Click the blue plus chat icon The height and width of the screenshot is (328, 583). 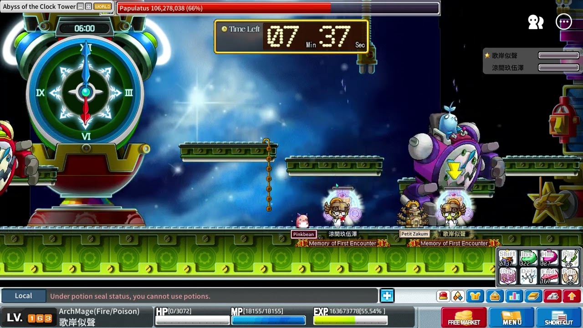tap(387, 296)
